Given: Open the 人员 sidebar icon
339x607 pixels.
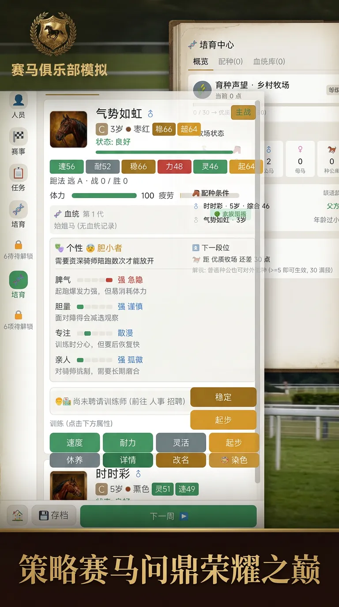Looking at the screenshot, I should [18, 100].
